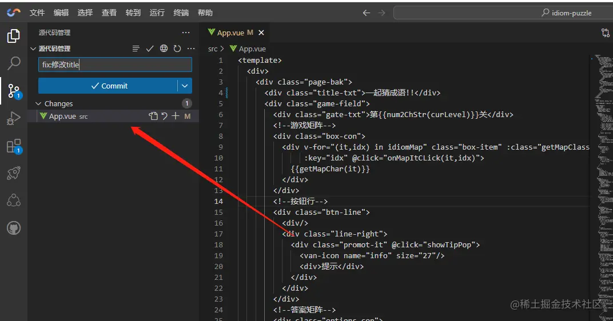Open the 查看 menu
Screen dimensions: 613x321
tap(109, 13)
